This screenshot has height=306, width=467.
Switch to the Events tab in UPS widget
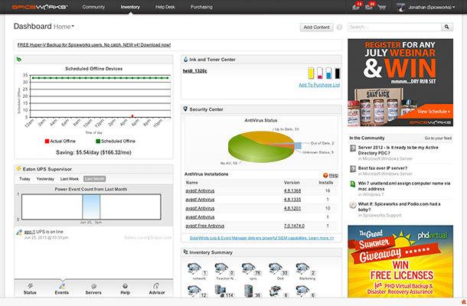pyautogui.click(x=62, y=288)
